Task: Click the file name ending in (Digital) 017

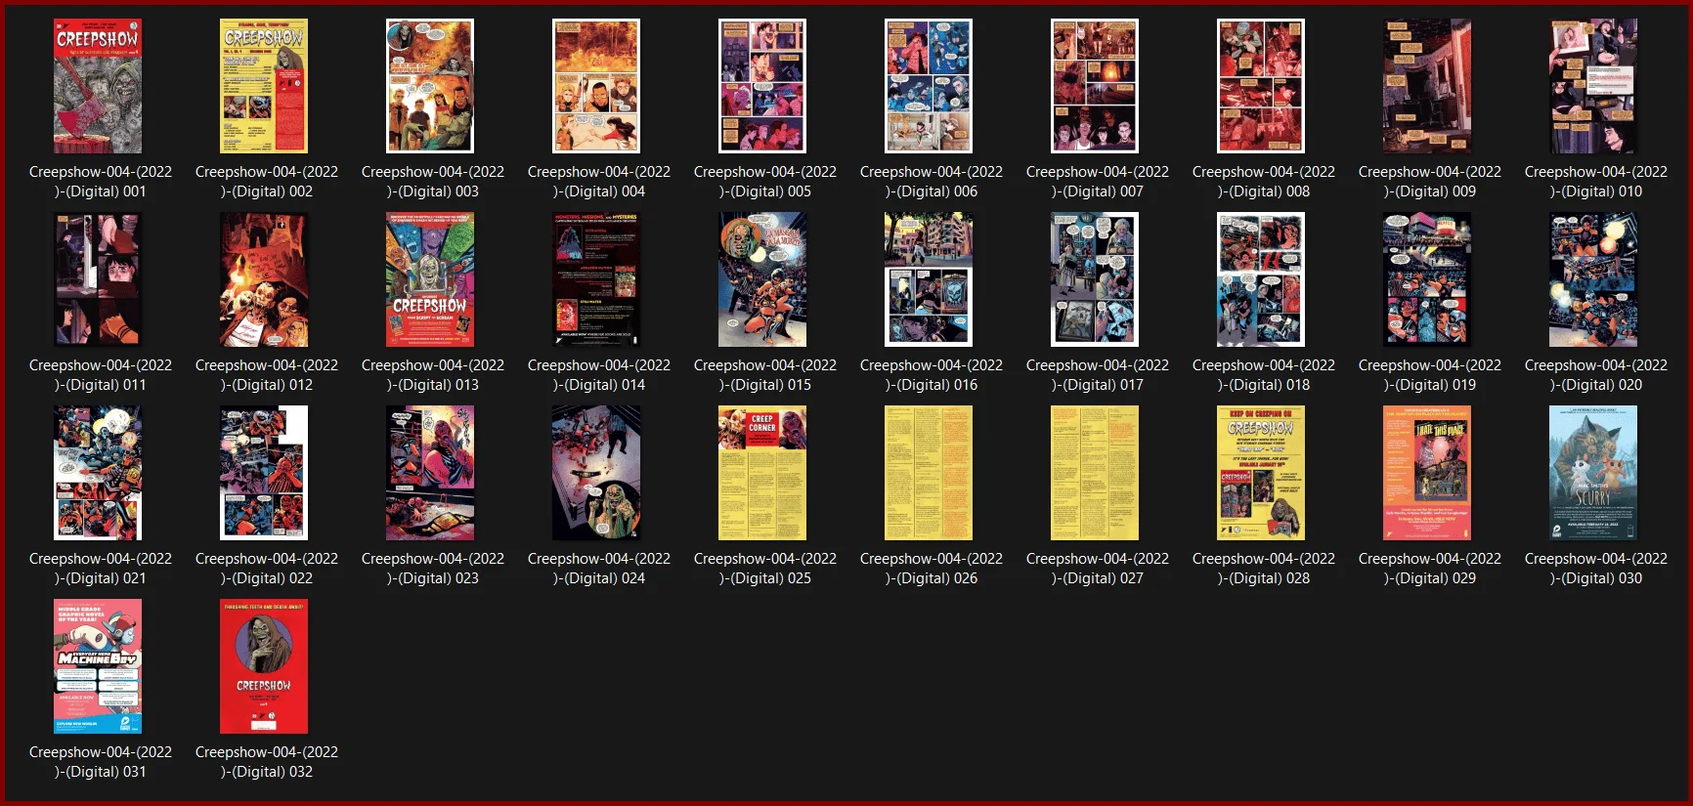Action: coord(1098,375)
